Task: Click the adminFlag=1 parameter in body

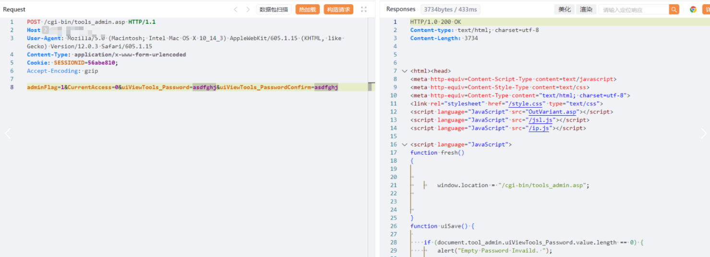Action: coord(46,87)
